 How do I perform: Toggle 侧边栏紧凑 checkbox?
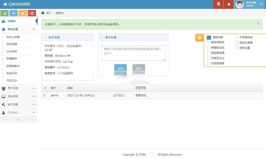[237, 43]
